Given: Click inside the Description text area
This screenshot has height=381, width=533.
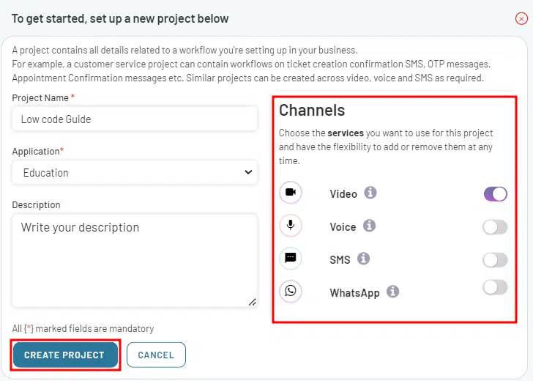Looking at the screenshot, I should click(135, 261).
